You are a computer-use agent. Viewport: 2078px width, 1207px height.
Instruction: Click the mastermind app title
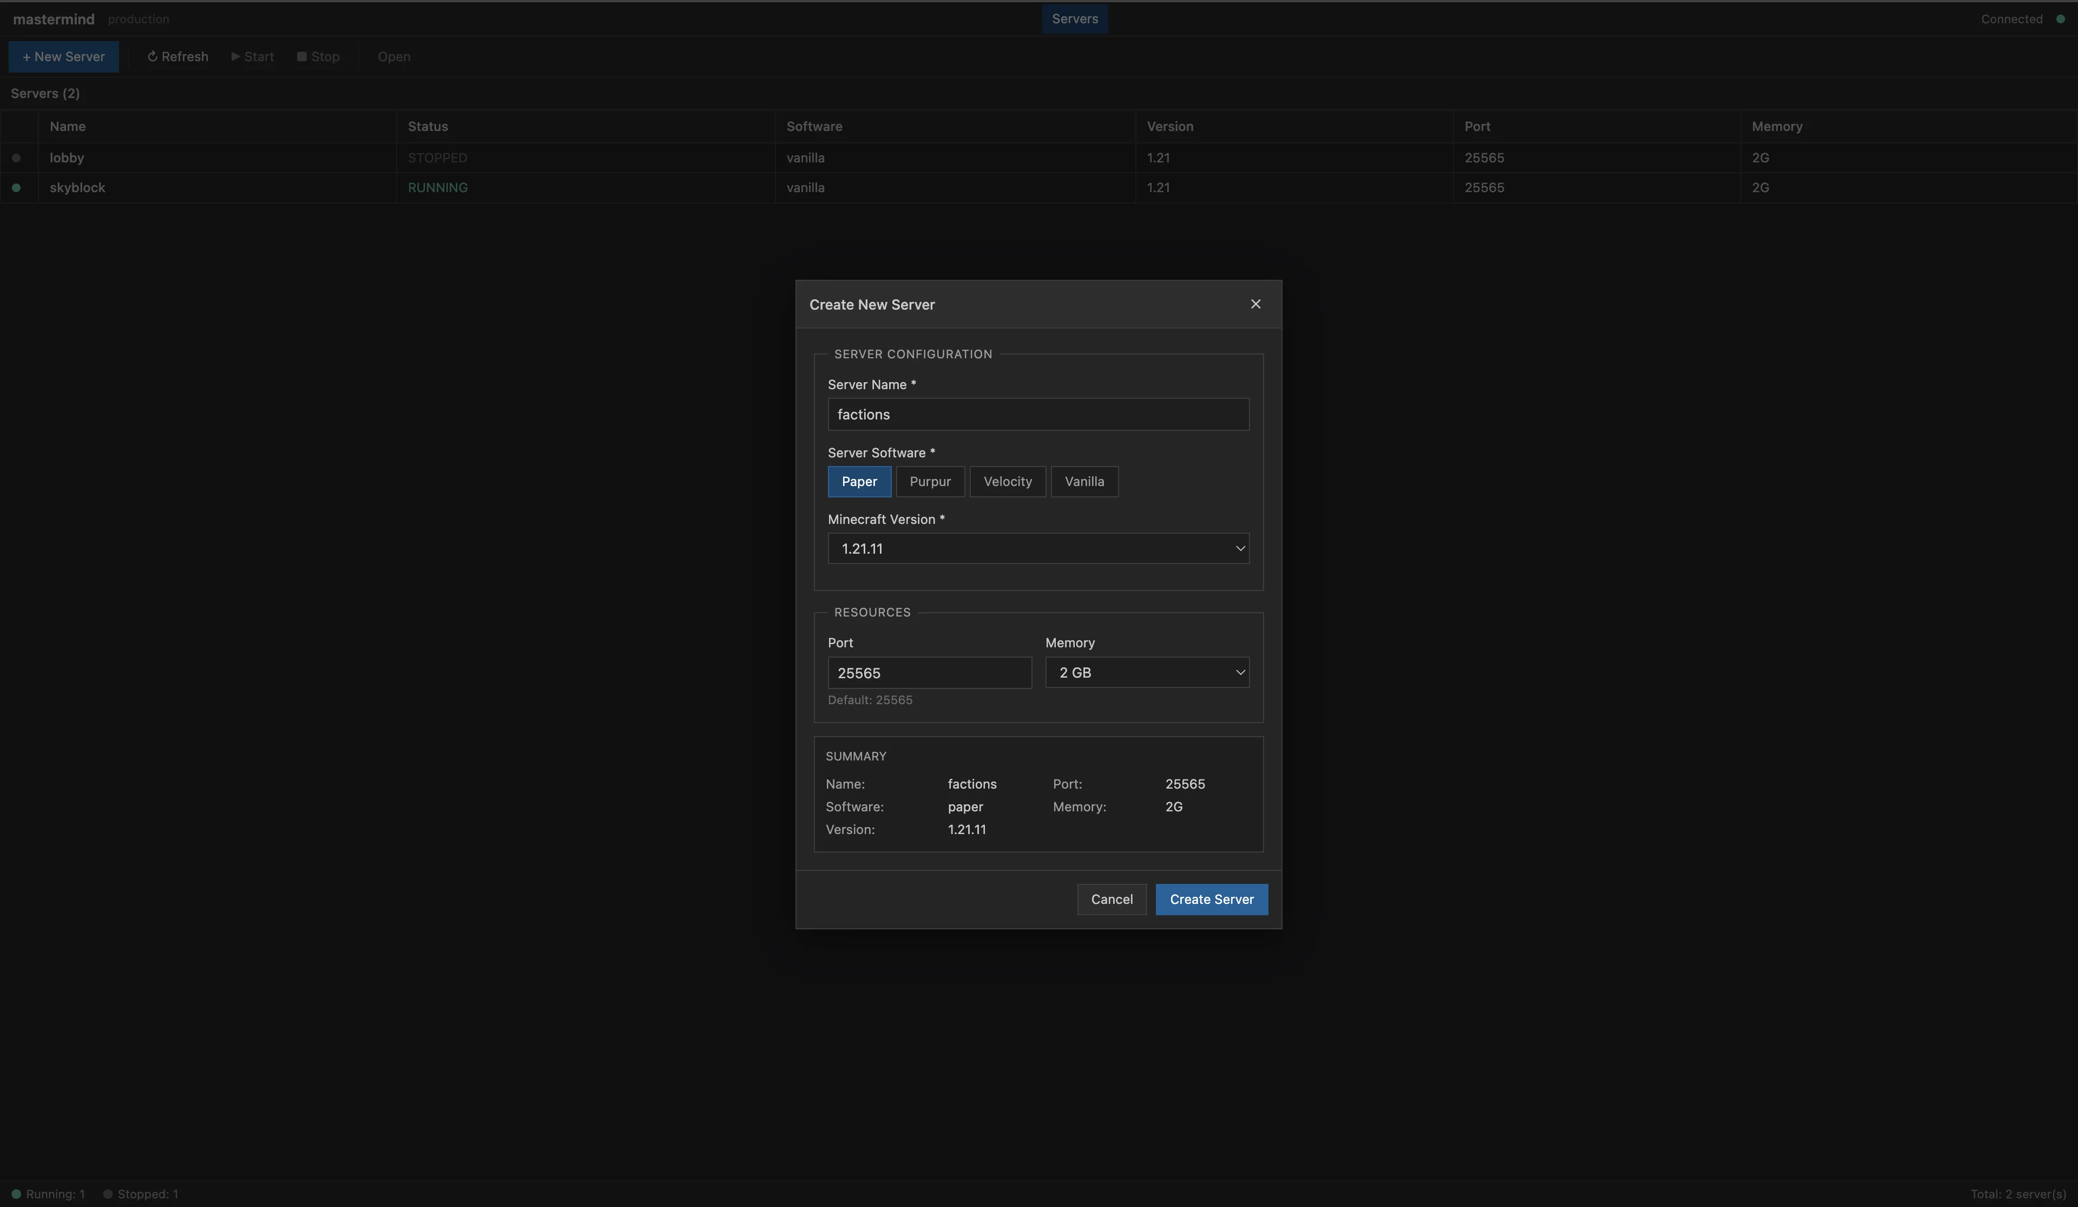[x=54, y=19]
